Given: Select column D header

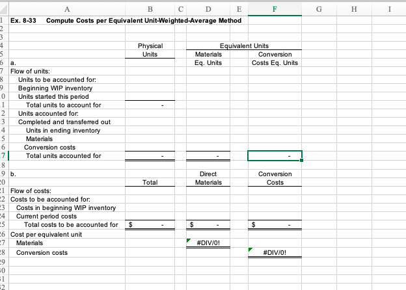Looking at the screenshot, I should coord(208,9).
